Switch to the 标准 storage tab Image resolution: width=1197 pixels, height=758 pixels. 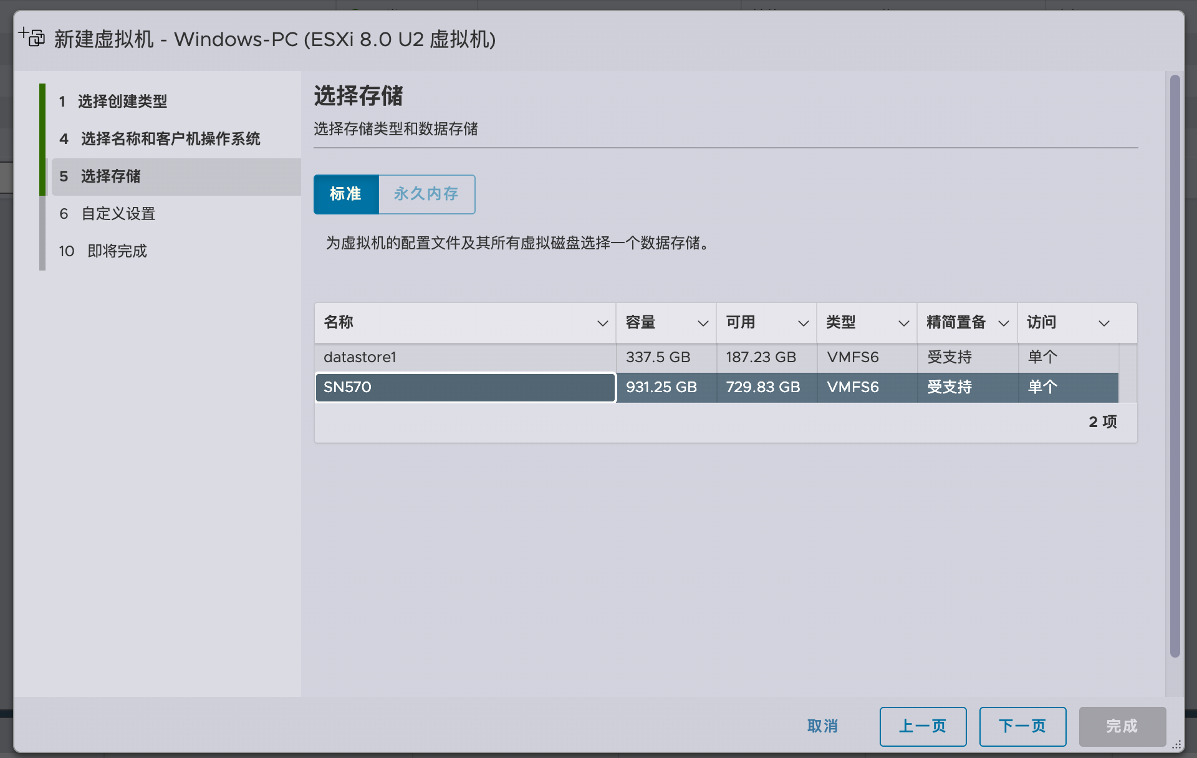pos(346,194)
